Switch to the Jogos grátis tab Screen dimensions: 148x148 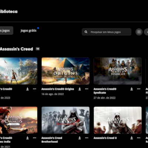coord(28,30)
